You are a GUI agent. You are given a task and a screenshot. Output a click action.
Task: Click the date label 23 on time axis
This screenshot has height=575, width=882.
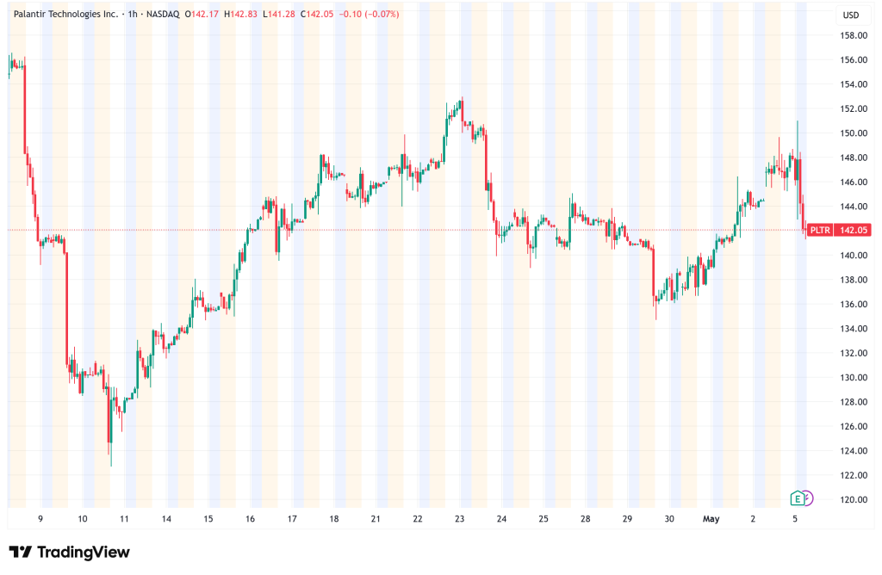[460, 519]
